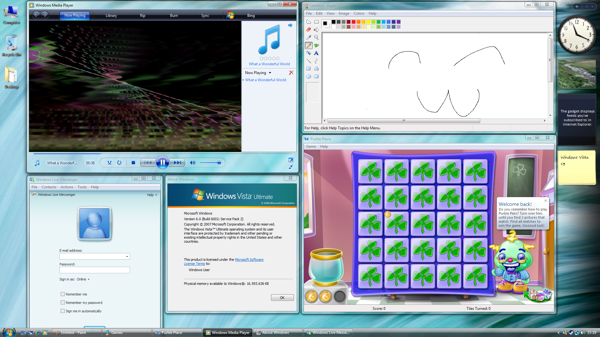Open the Game menu in Purble Place
600x337 pixels.
coord(311,146)
